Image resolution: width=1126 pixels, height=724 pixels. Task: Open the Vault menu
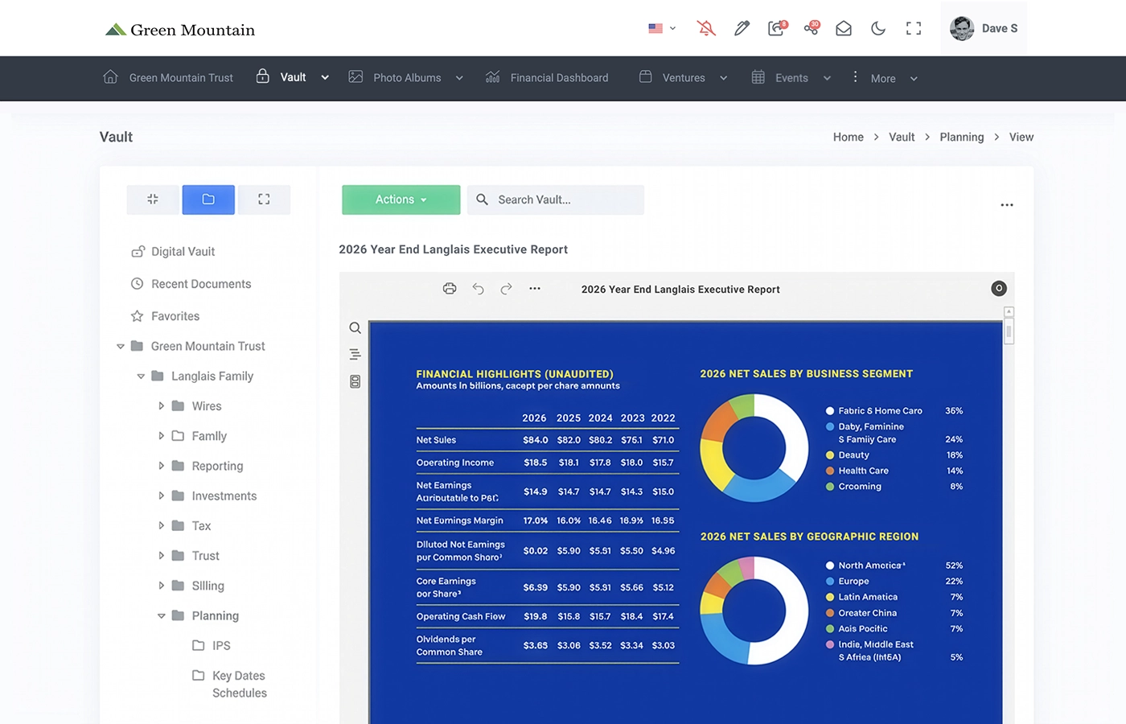pyautogui.click(x=293, y=78)
